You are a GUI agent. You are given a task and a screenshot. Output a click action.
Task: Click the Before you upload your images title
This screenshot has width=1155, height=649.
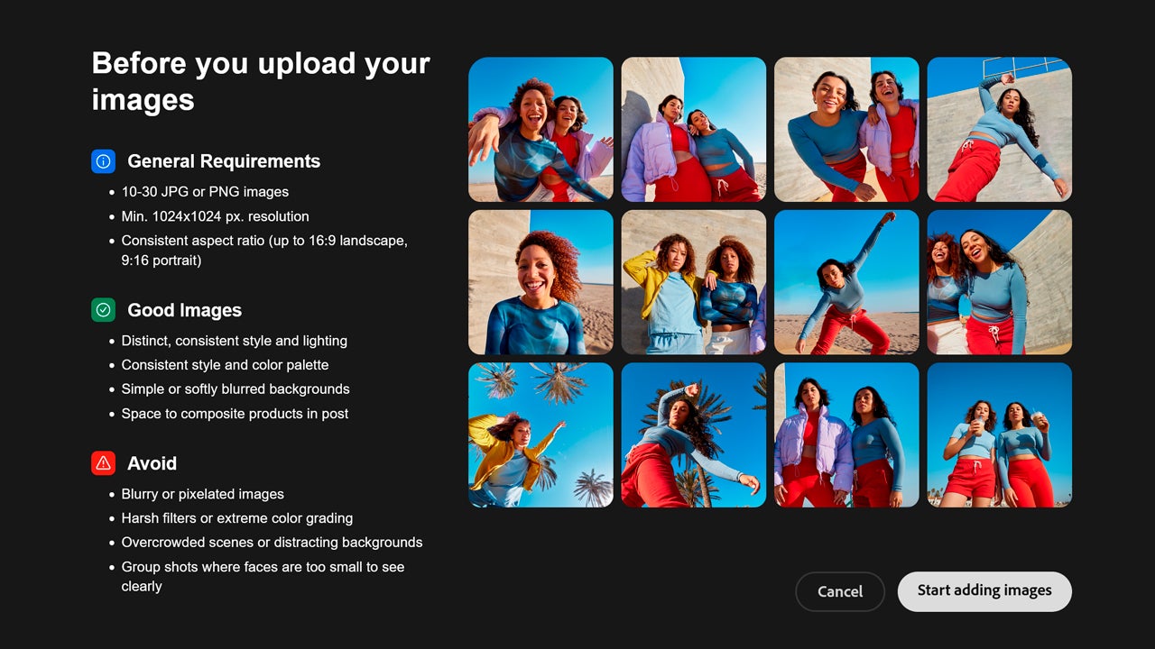tap(261, 81)
